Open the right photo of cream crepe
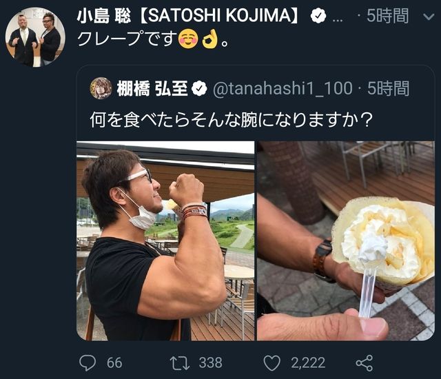The image size is (441, 379). [346, 241]
